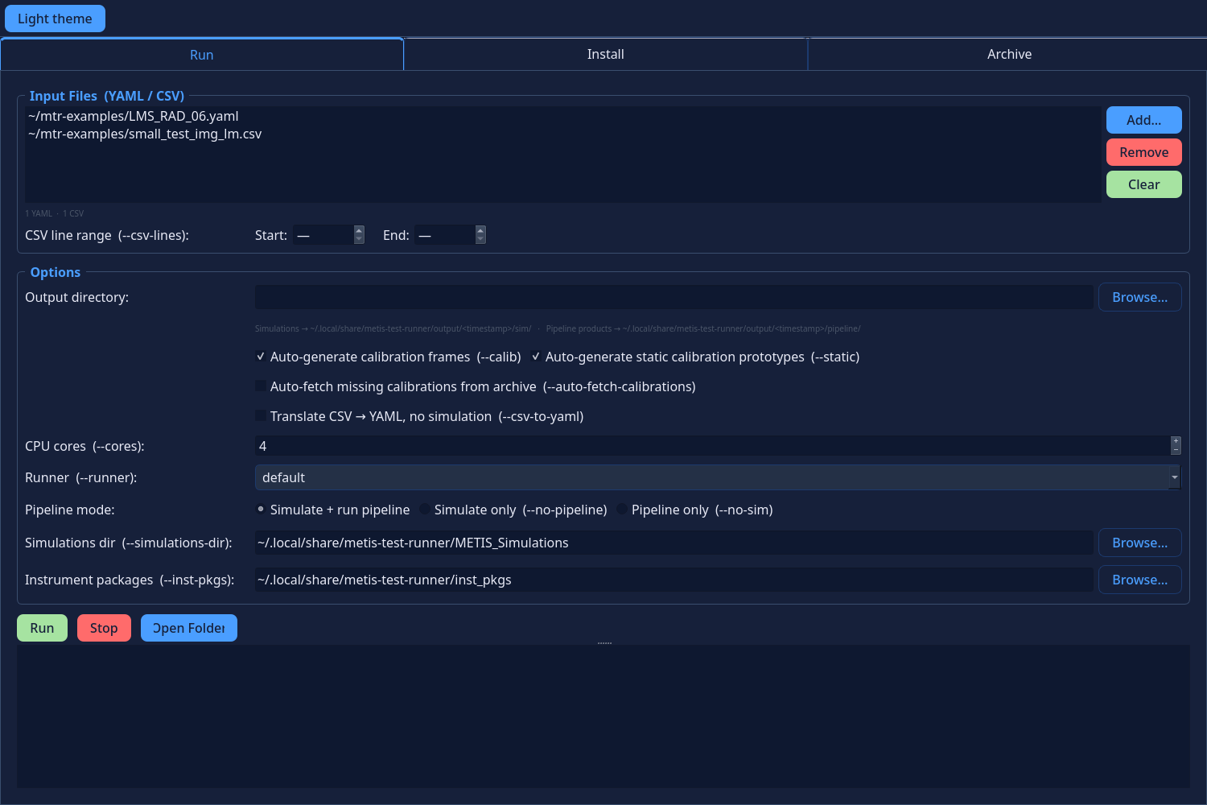Open the Runner dropdown
Image resolution: width=1207 pixels, height=805 pixels.
(x=718, y=477)
